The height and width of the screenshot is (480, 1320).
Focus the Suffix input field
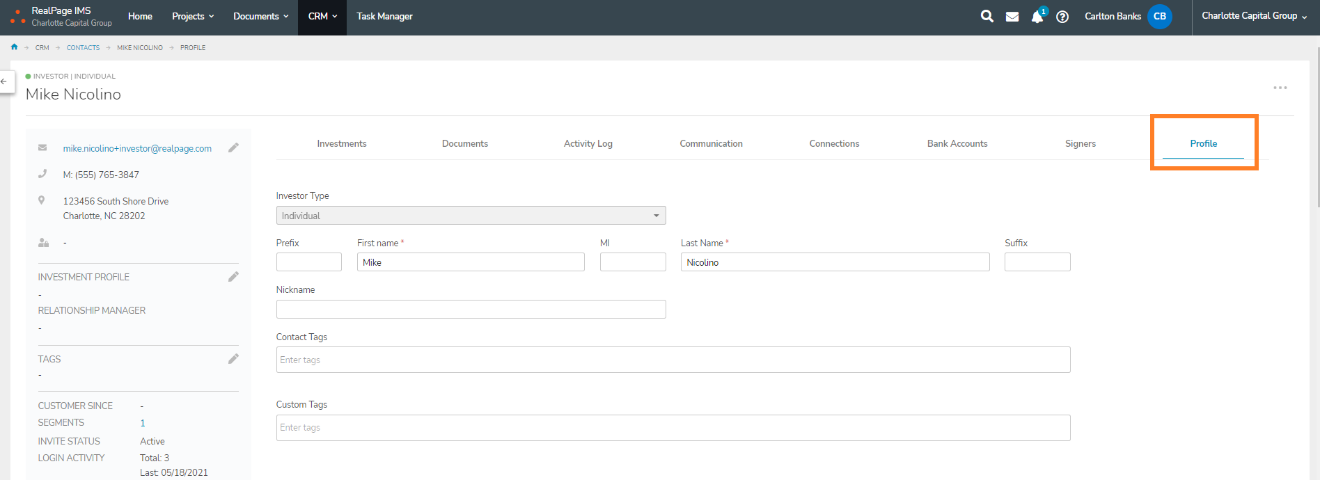click(x=1037, y=262)
